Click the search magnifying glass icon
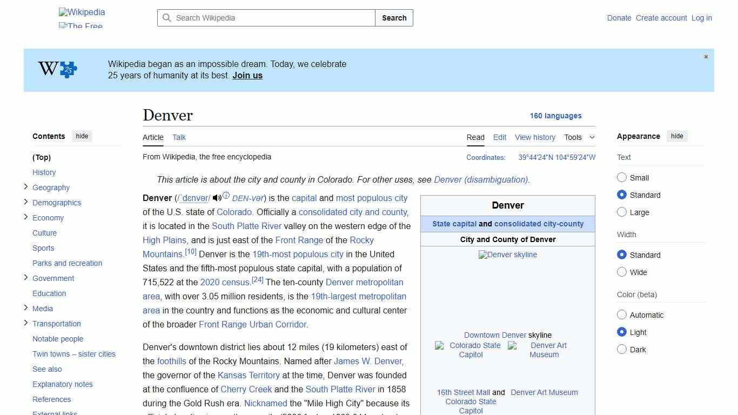The width and height of the screenshot is (738, 415). point(167,18)
